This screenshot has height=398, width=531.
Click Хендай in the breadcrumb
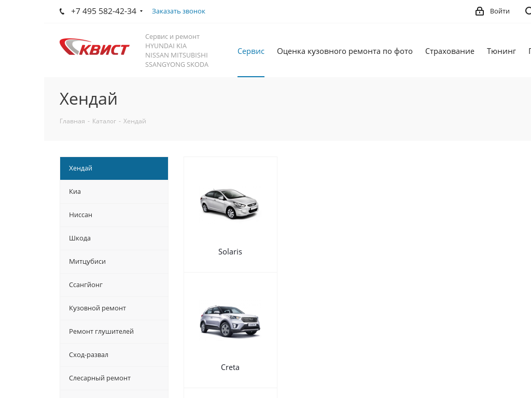coord(134,121)
